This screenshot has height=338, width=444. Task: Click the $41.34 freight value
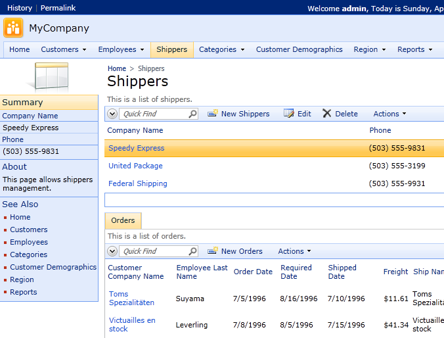click(x=396, y=325)
